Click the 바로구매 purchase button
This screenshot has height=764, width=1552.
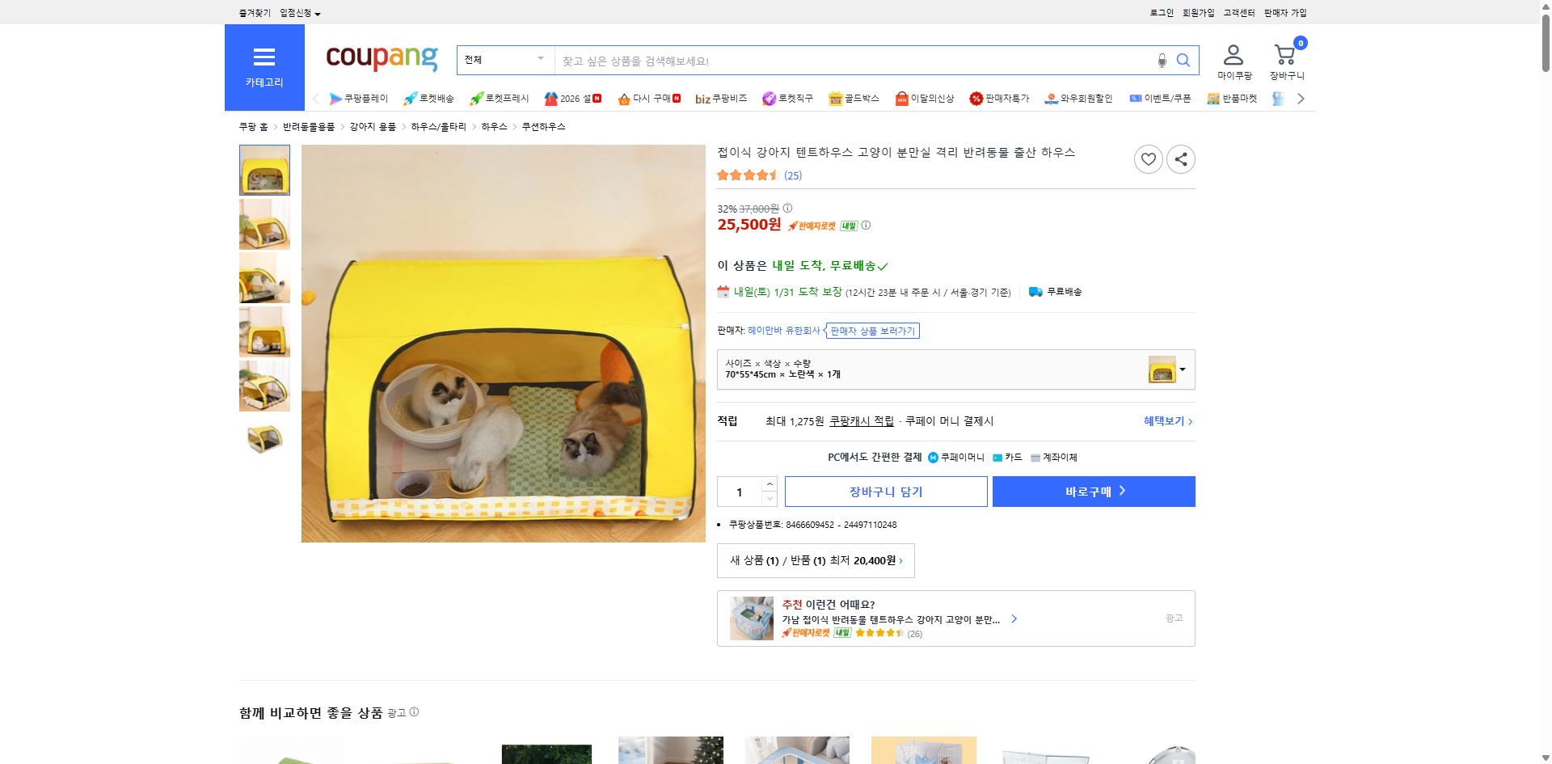(x=1093, y=491)
